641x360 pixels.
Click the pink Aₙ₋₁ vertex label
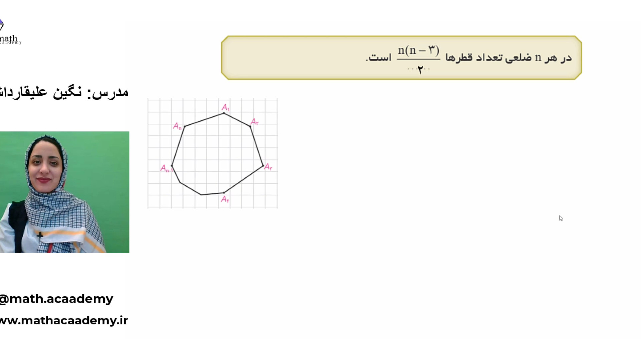click(167, 168)
